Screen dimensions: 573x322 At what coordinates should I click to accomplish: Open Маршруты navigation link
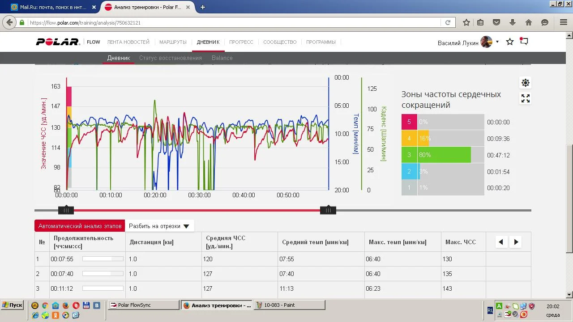(x=173, y=42)
